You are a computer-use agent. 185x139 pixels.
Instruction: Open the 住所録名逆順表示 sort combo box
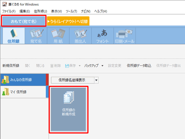(x=75, y=80)
